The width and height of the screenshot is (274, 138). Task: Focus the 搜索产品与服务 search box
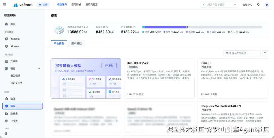pyautogui.click(x=219, y=5)
